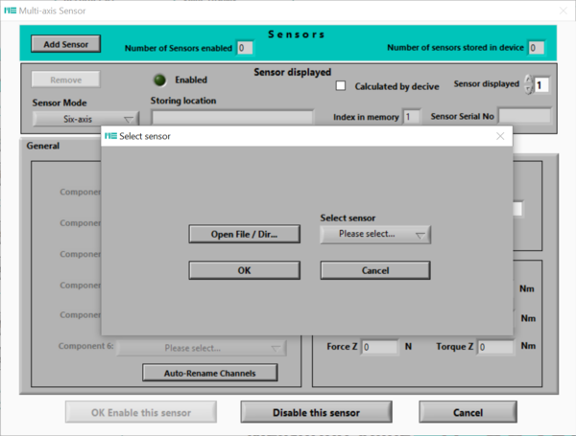Click the Storing location input field
The width and height of the screenshot is (576, 436).
pyautogui.click(x=232, y=117)
